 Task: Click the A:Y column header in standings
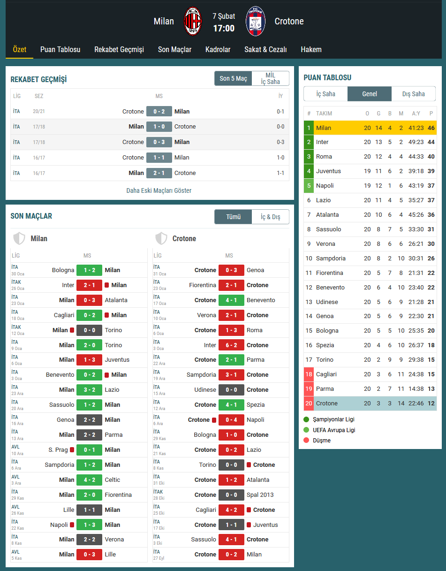coord(416,114)
